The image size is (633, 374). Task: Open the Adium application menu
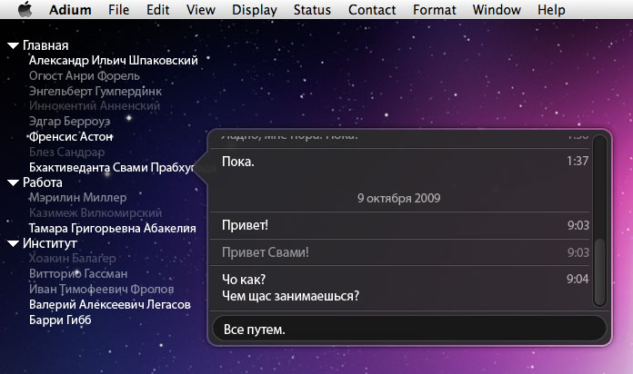click(x=70, y=10)
